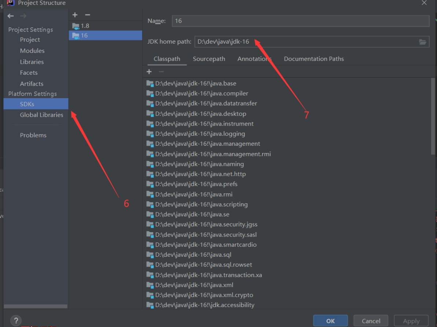Open the Problems section
Image resolution: width=437 pixels, height=327 pixels.
click(33, 135)
